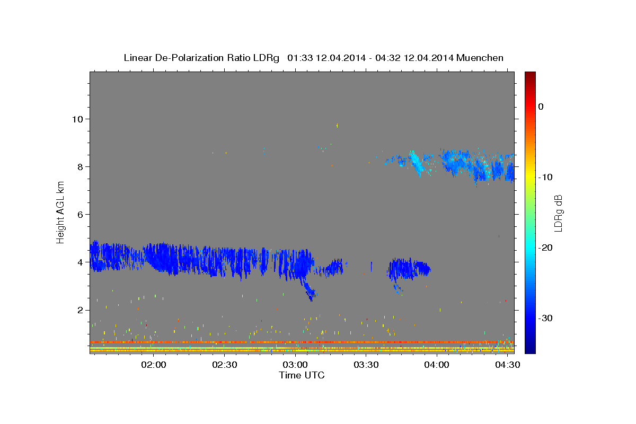
Task: Click the '02:00' time tick label
Action: coord(154,365)
